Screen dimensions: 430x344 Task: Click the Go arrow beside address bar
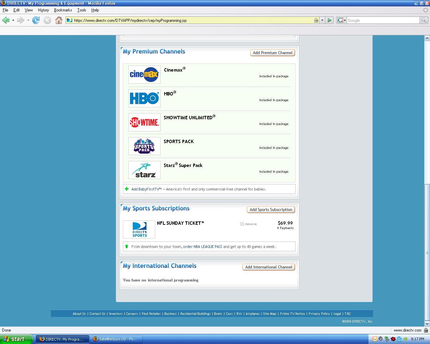(x=330, y=20)
